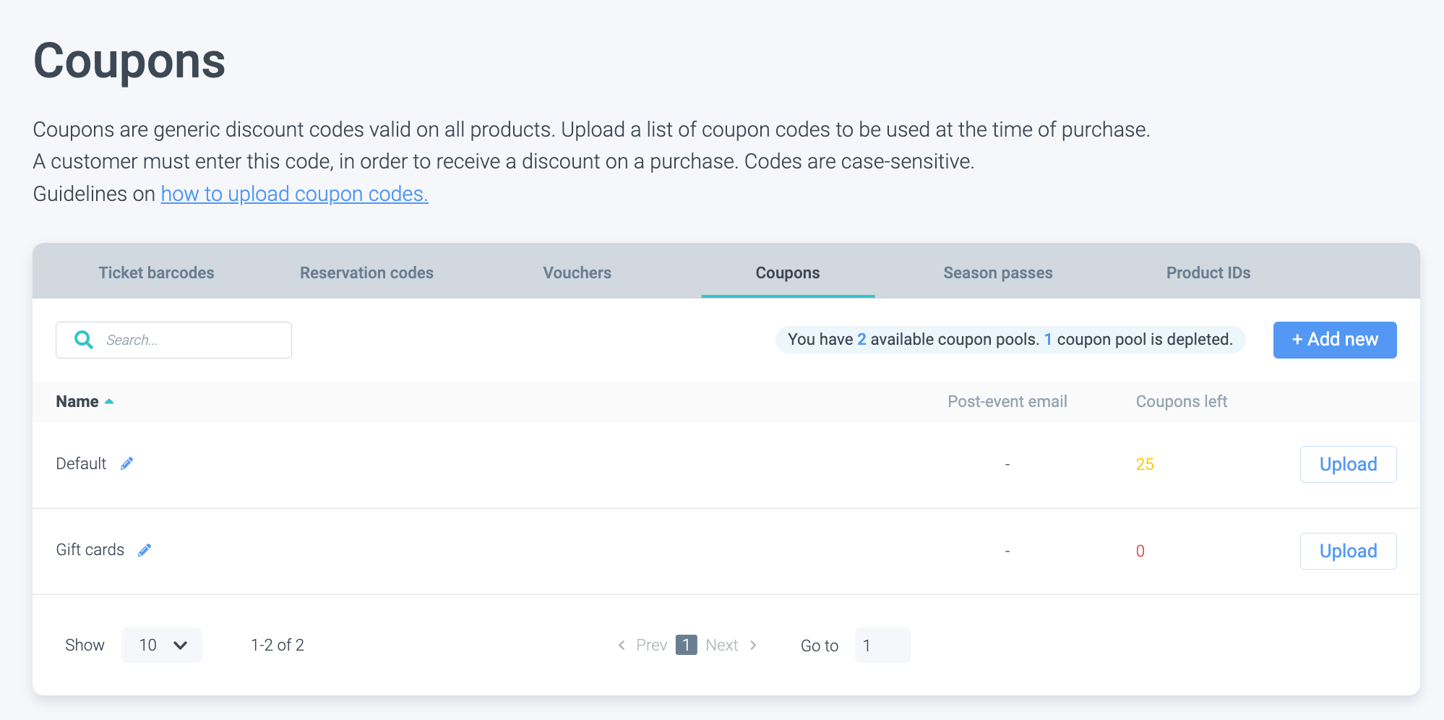
Task: Go to next page chevron
Action: point(753,645)
